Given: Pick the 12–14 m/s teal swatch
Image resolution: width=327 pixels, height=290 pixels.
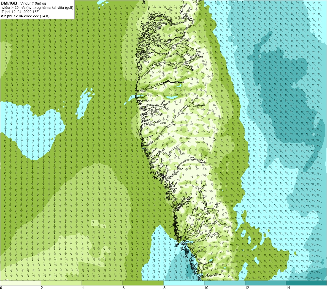Looking at the screenshot, I should (266, 283).
